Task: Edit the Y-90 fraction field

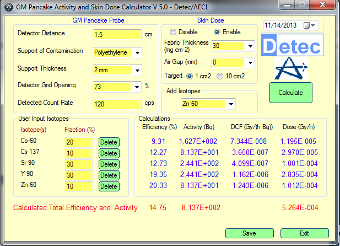Action: (79, 175)
